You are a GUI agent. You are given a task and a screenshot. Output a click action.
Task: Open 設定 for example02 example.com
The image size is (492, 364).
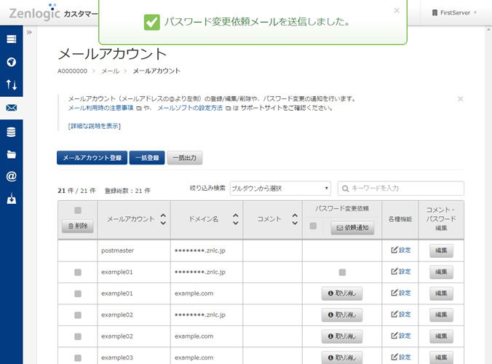pos(401,336)
